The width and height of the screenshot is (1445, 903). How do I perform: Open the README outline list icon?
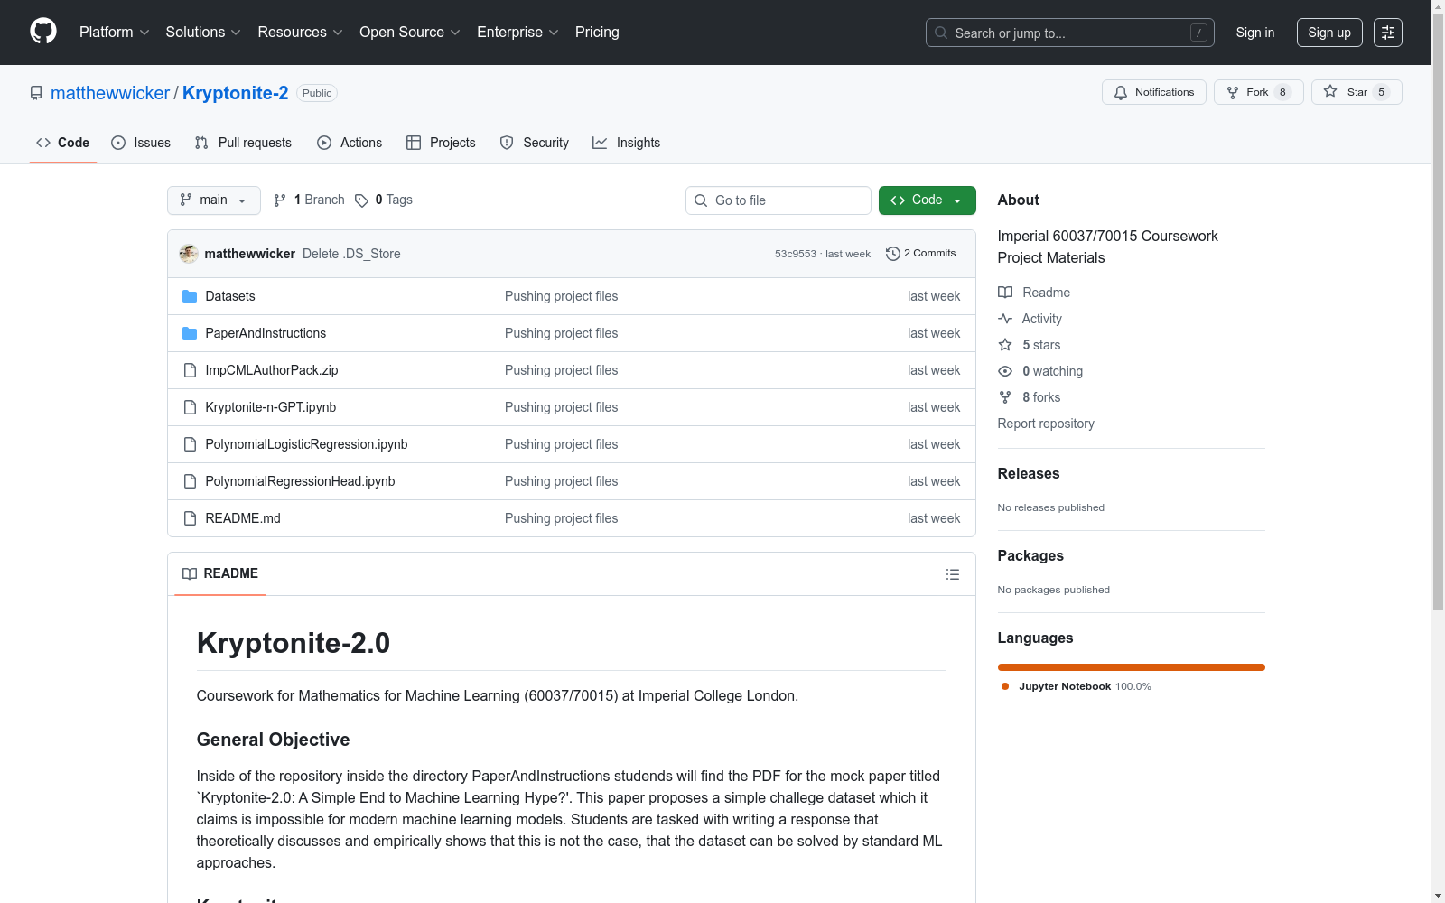952,574
